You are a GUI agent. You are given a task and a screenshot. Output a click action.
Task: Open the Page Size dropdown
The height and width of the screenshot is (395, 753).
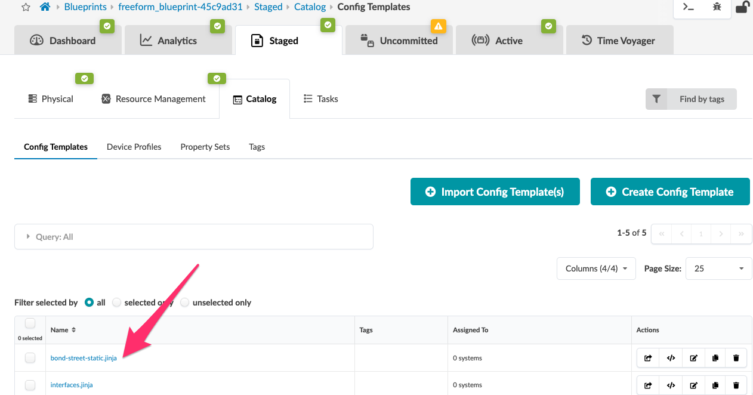[718, 268]
